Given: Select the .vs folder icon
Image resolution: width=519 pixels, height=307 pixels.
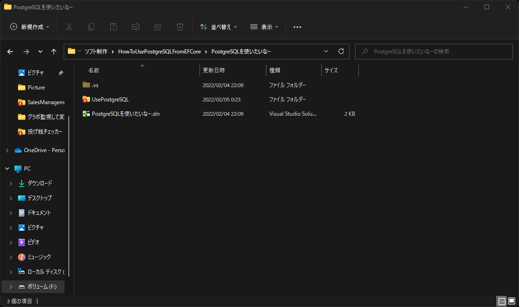Looking at the screenshot, I should pyautogui.click(x=86, y=85).
